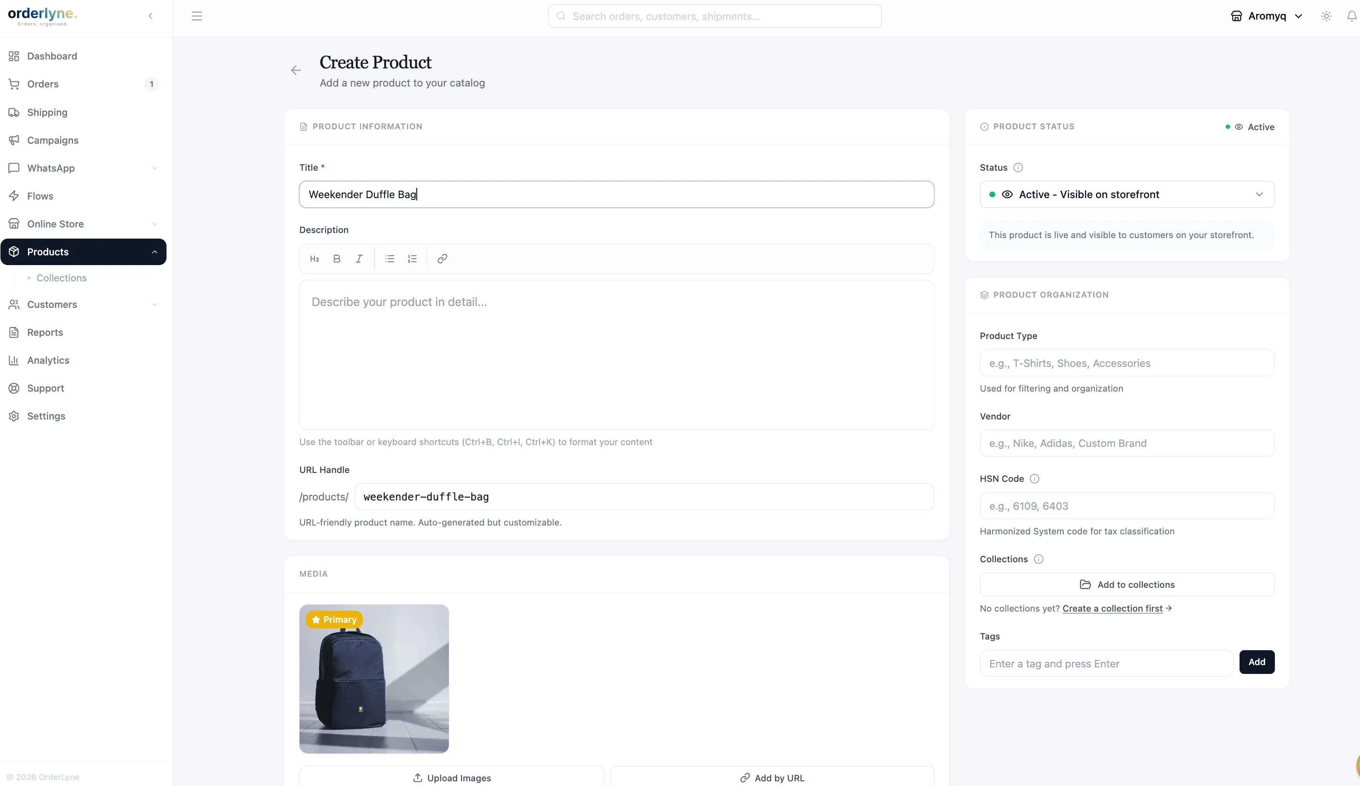Open Shipping in sidebar
Screen dimensions: 1360x786
coord(84,112)
